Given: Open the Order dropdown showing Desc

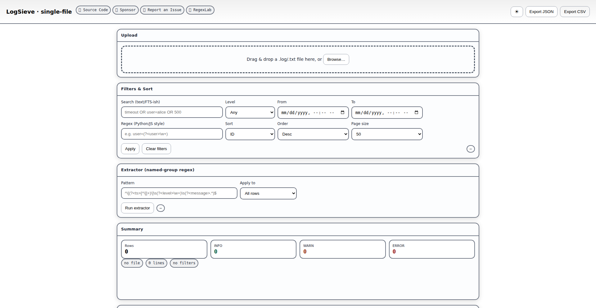Looking at the screenshot, I should [x=313, y=134].
